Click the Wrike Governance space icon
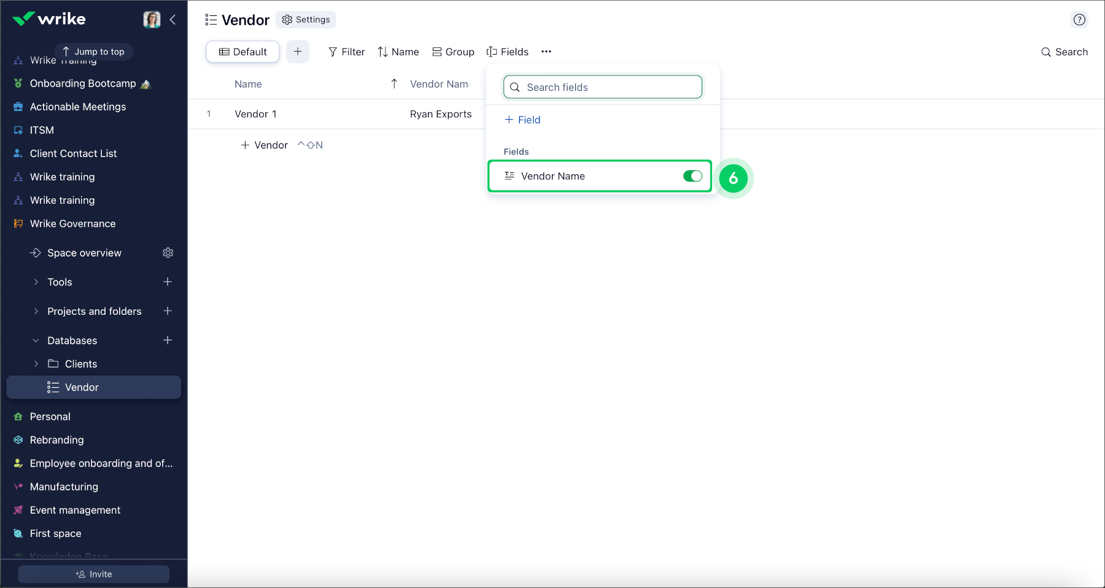The width and height of the screenshot is (1105, 588). 18,223
